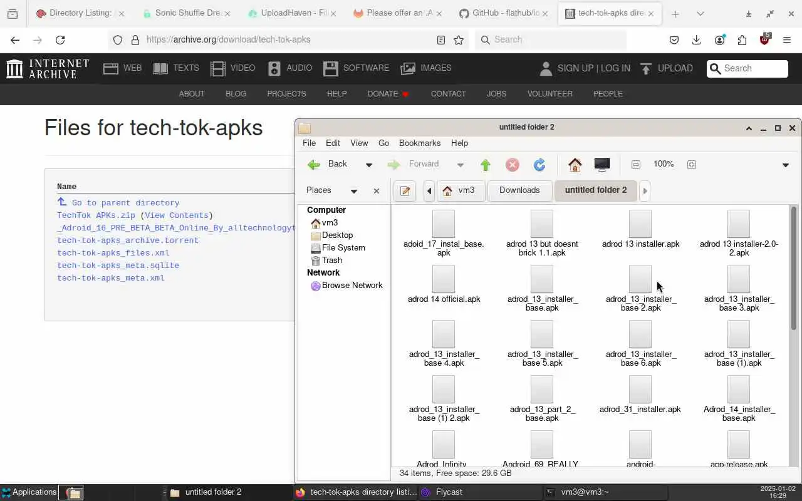This screenshot has width=802, height=501.
Task: Click the Internet Archive logo
Action: click(48, 68)
